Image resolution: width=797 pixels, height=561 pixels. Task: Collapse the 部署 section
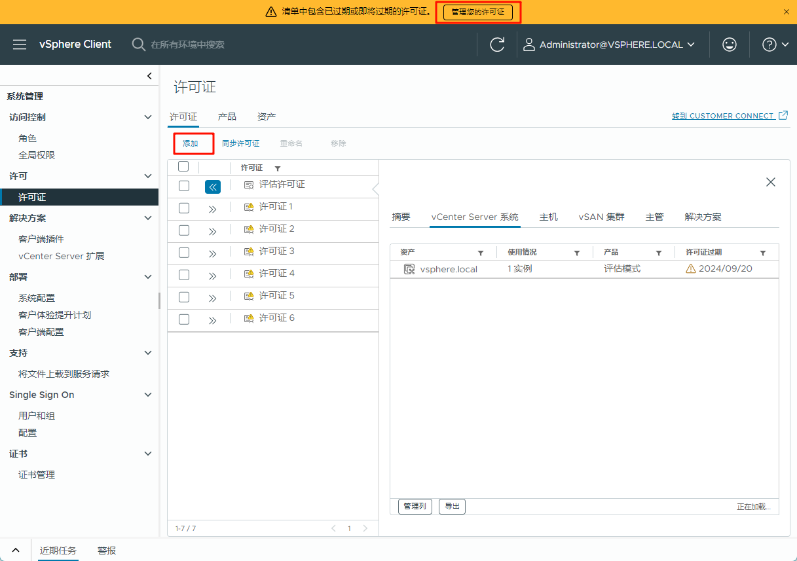click(x=148, y=277)
